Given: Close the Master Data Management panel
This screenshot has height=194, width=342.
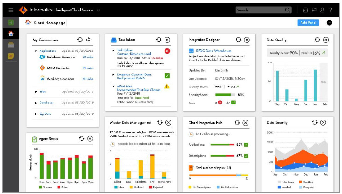Looking at the screenshot, I should pos(168,123).
